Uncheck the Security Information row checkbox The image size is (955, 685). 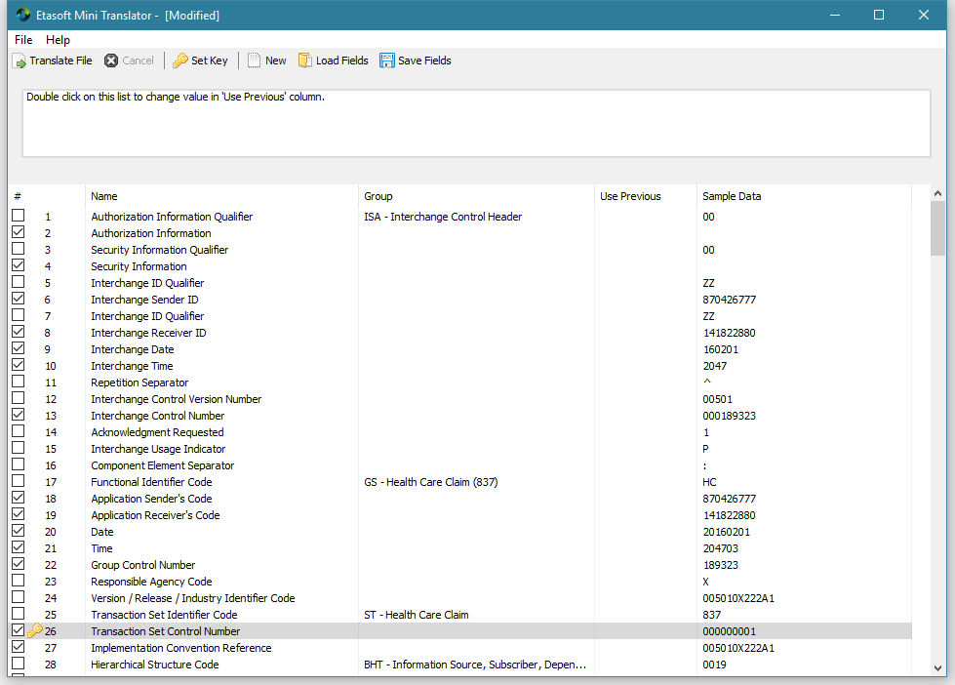pos(18,266)
